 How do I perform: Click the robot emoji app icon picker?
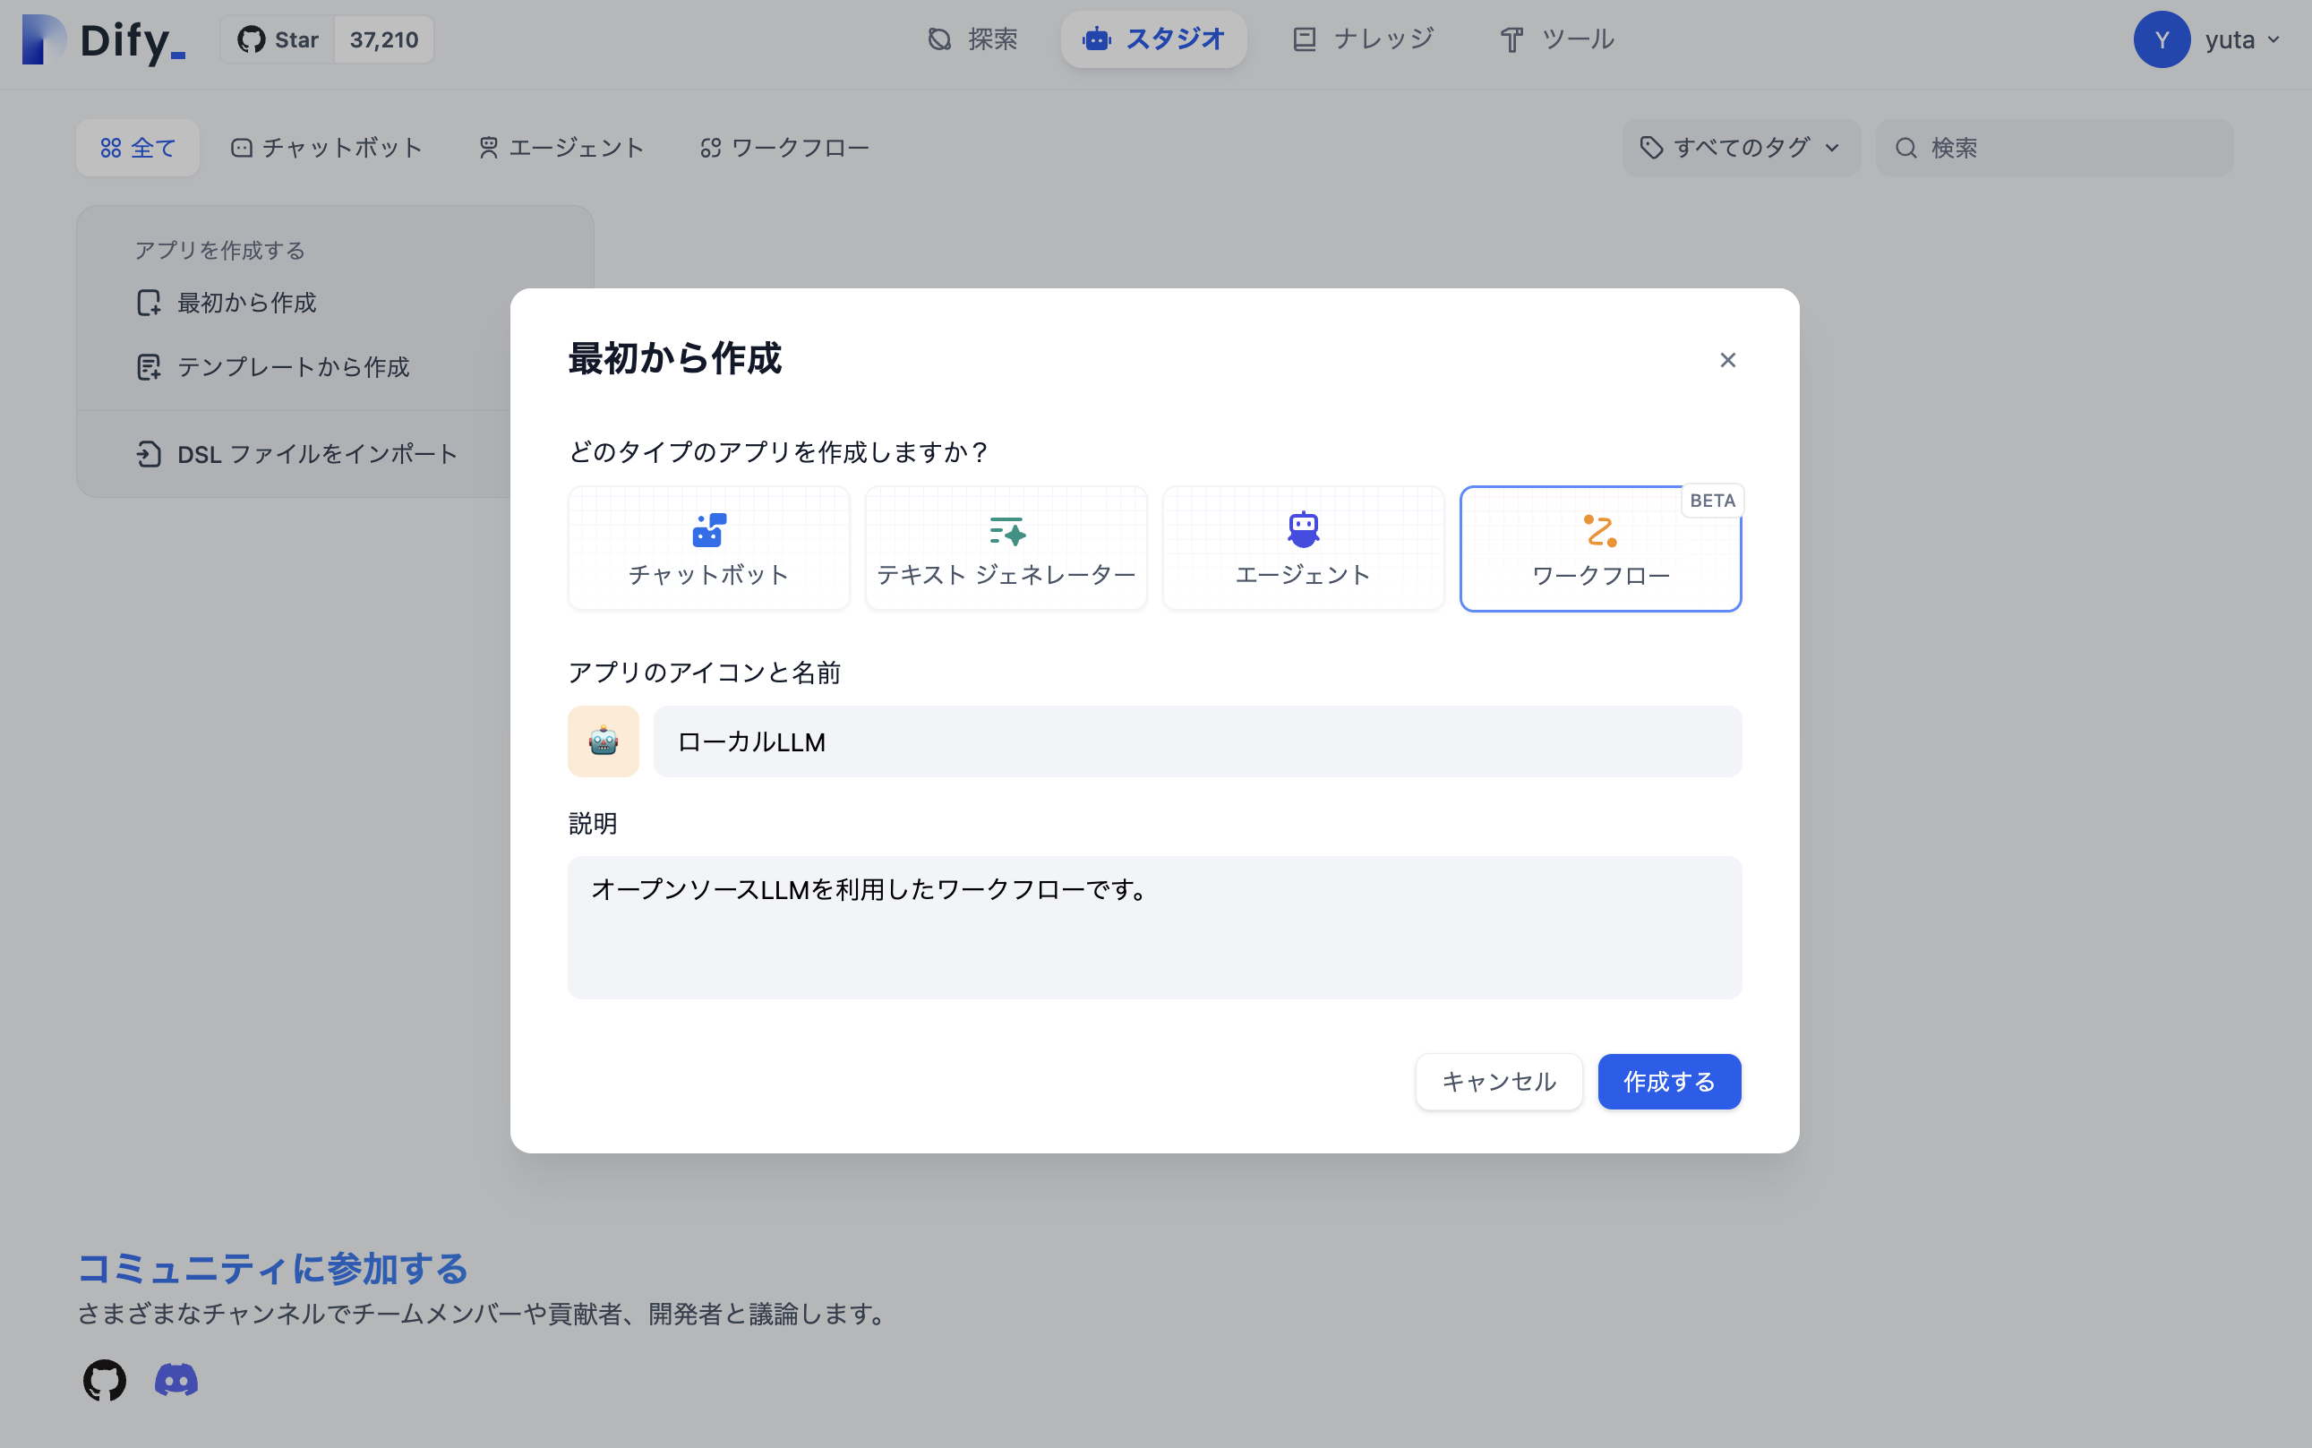coord(604,741)
